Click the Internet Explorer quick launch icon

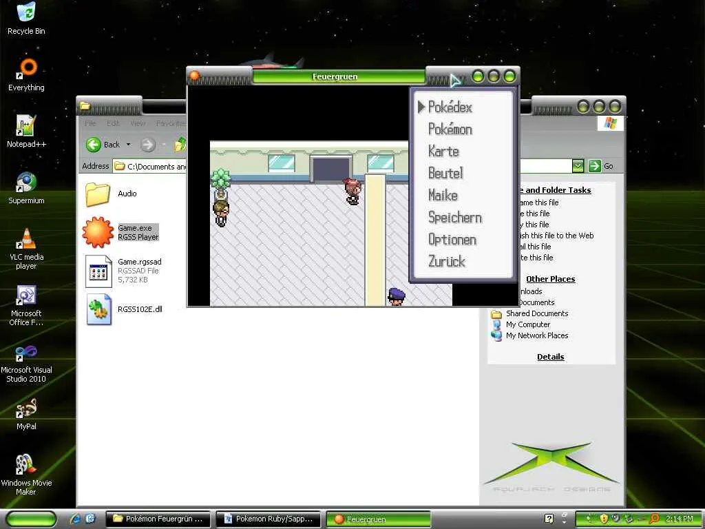pyautogui.click(x=74, y=519)
